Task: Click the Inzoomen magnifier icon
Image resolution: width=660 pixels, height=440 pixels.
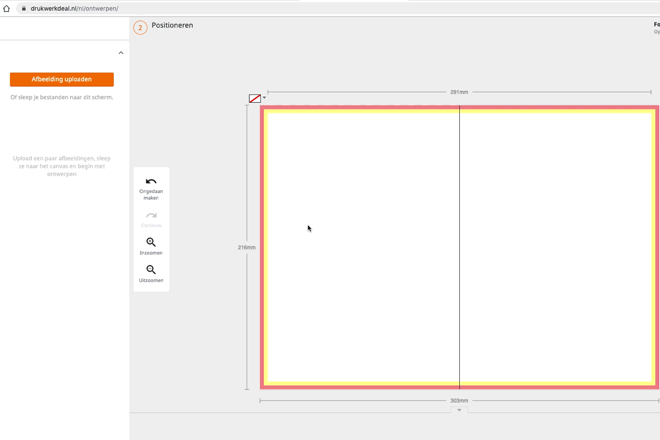Action: pos(151,243)
